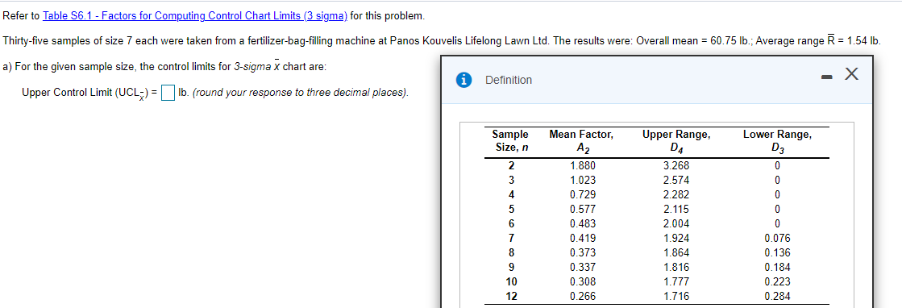Click the A2 value 0.729
This screenshot has width=902, height=308.
point(582,194)
